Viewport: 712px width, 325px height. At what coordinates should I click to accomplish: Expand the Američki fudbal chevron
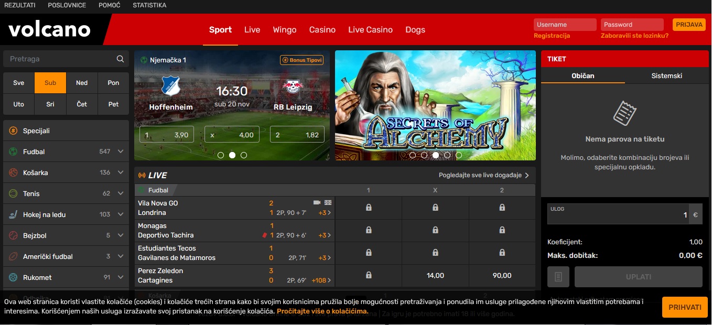tap(121, 256)
